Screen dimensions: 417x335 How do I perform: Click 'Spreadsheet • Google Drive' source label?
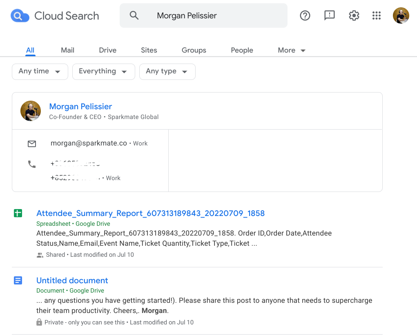pyautogui.click(x=73, y=224)
